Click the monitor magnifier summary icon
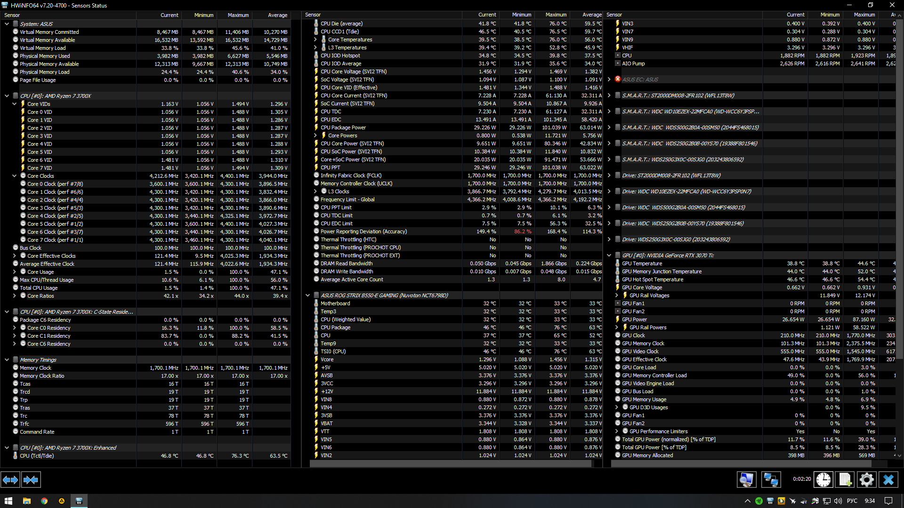The width and height of the screenshot is (904, 508). pos(746,480)
